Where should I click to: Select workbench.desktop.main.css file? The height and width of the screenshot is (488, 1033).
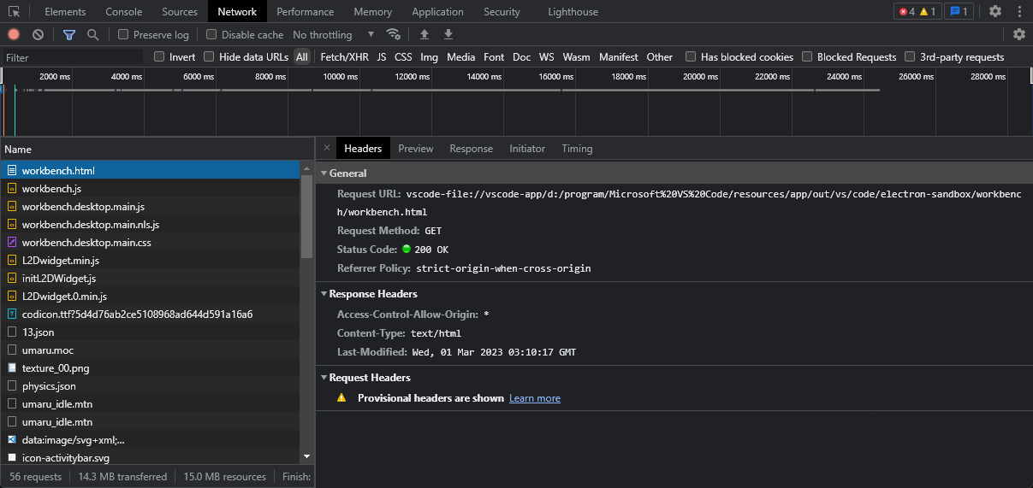click(x=150, y=242)
